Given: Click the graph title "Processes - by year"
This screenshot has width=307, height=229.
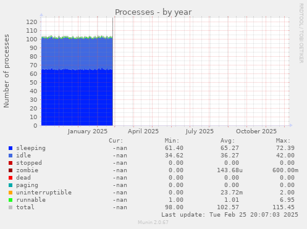Looking at the screenshot, I should [153, 12].
